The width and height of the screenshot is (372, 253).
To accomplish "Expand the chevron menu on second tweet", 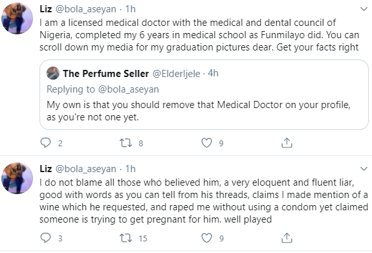I will click(x=364, y=169).
